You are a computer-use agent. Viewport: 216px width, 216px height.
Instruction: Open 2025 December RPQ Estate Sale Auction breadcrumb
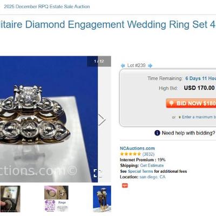pos(47,6)
